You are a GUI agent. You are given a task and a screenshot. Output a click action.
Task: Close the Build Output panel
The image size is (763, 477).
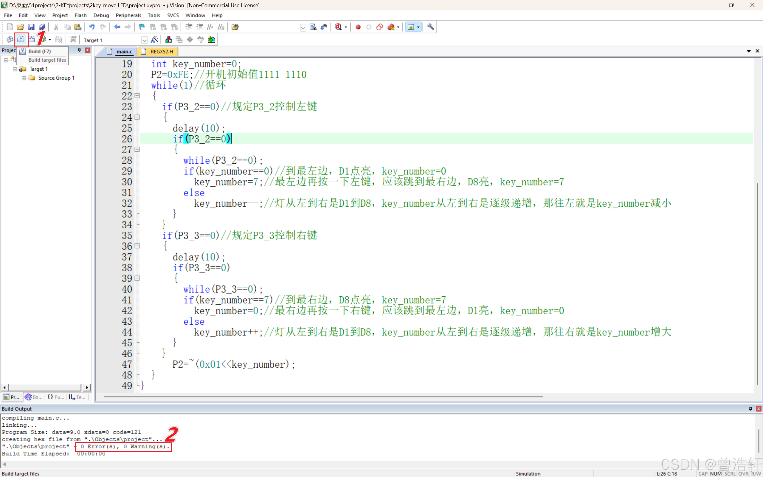click(x=758, y=408)
